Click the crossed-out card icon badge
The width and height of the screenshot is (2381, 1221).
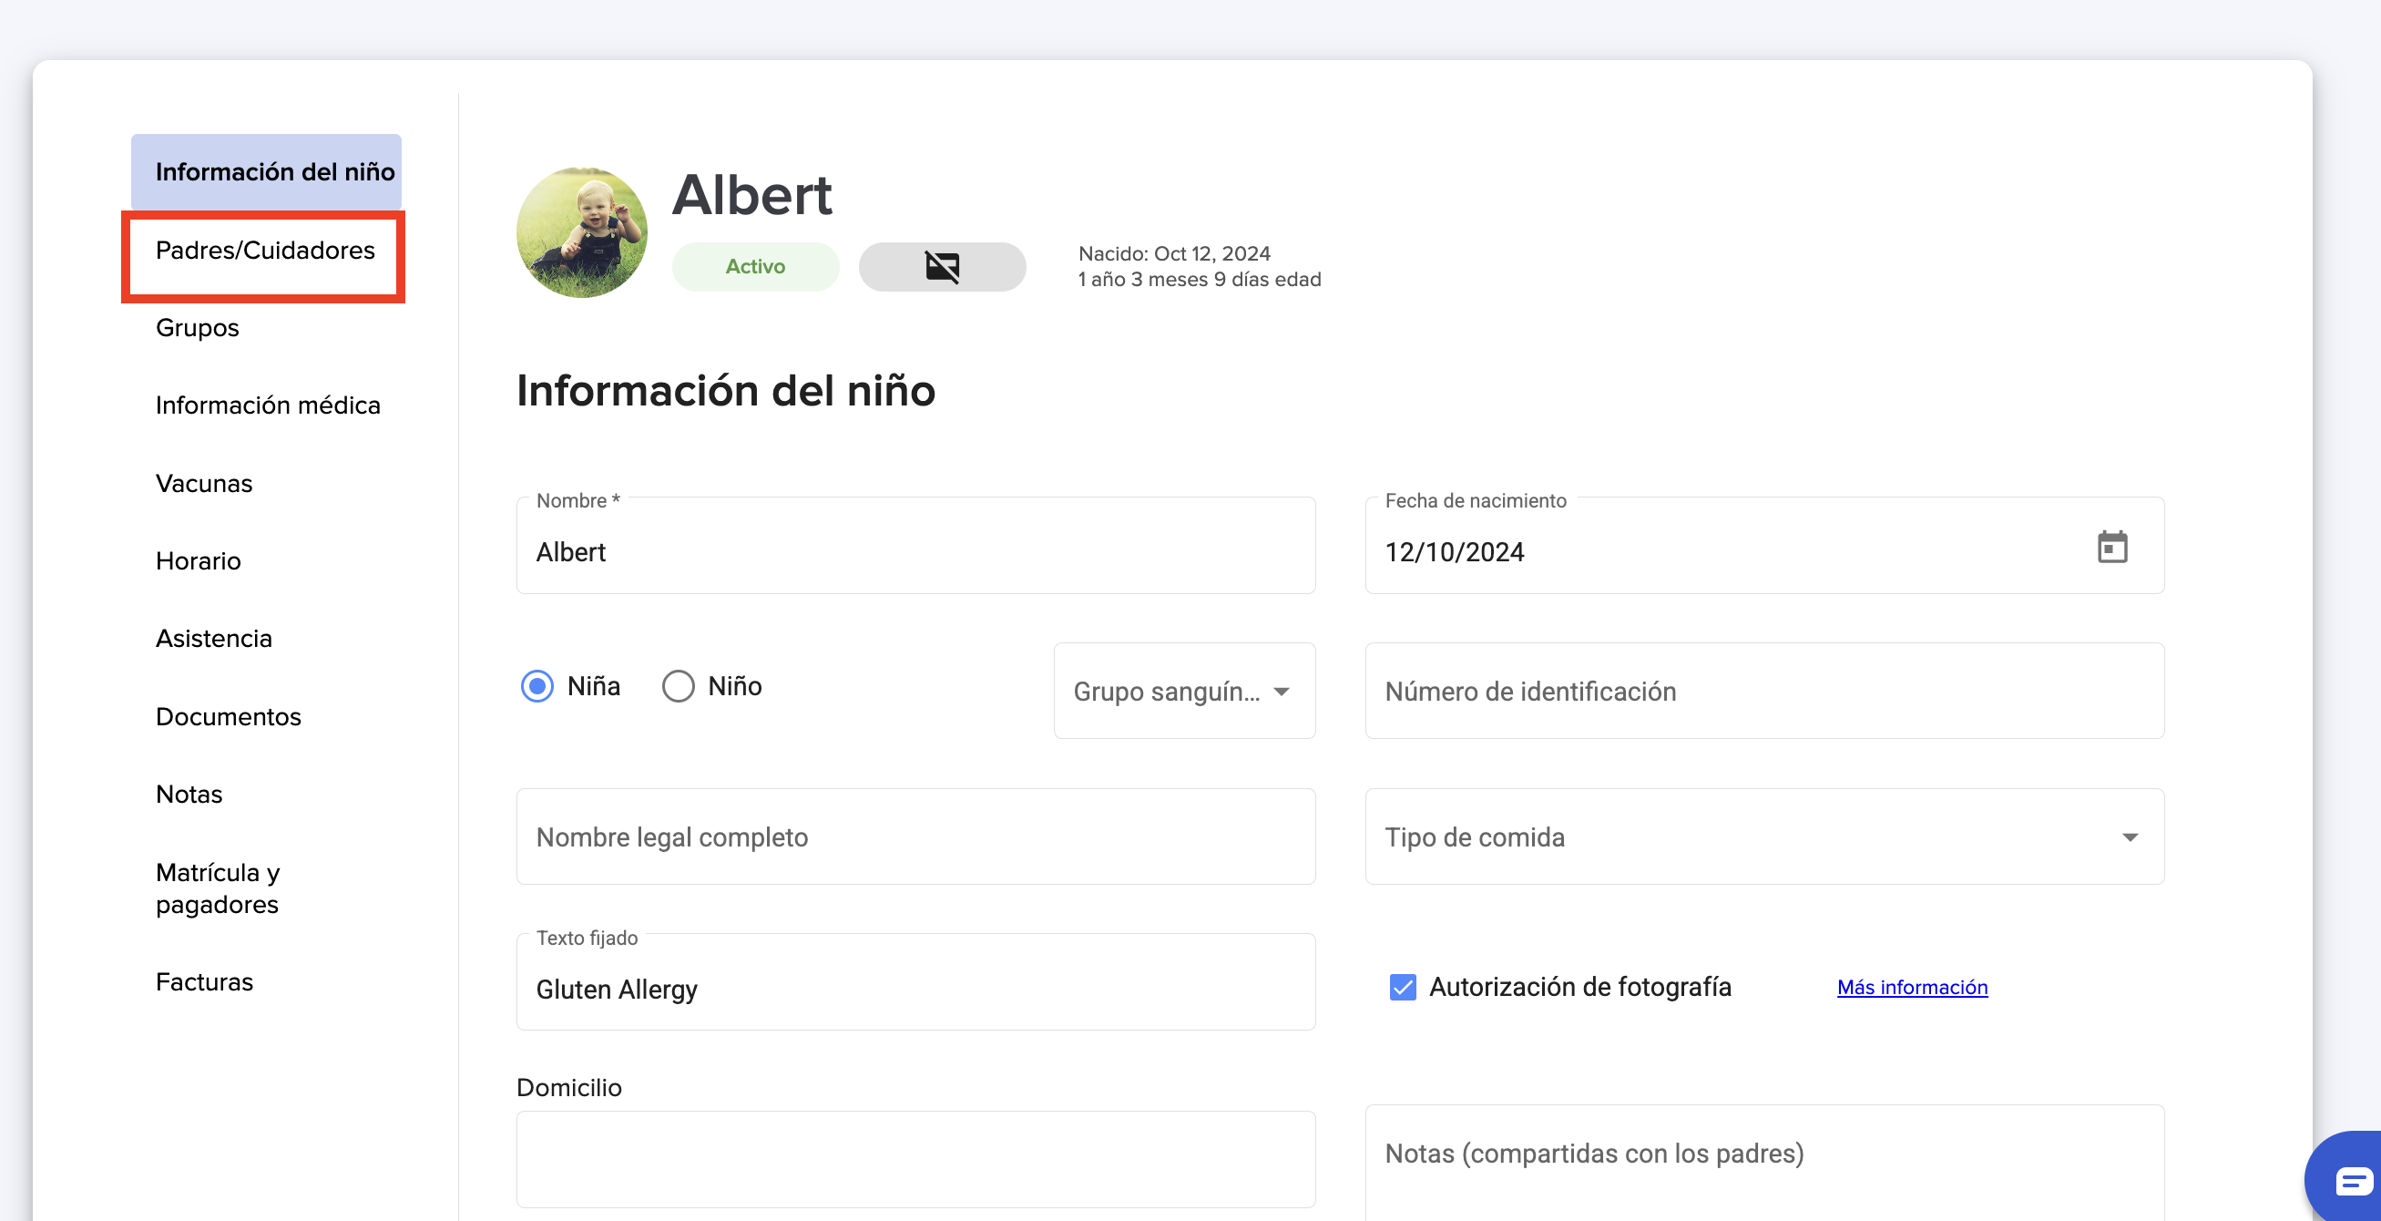[941, 267]
